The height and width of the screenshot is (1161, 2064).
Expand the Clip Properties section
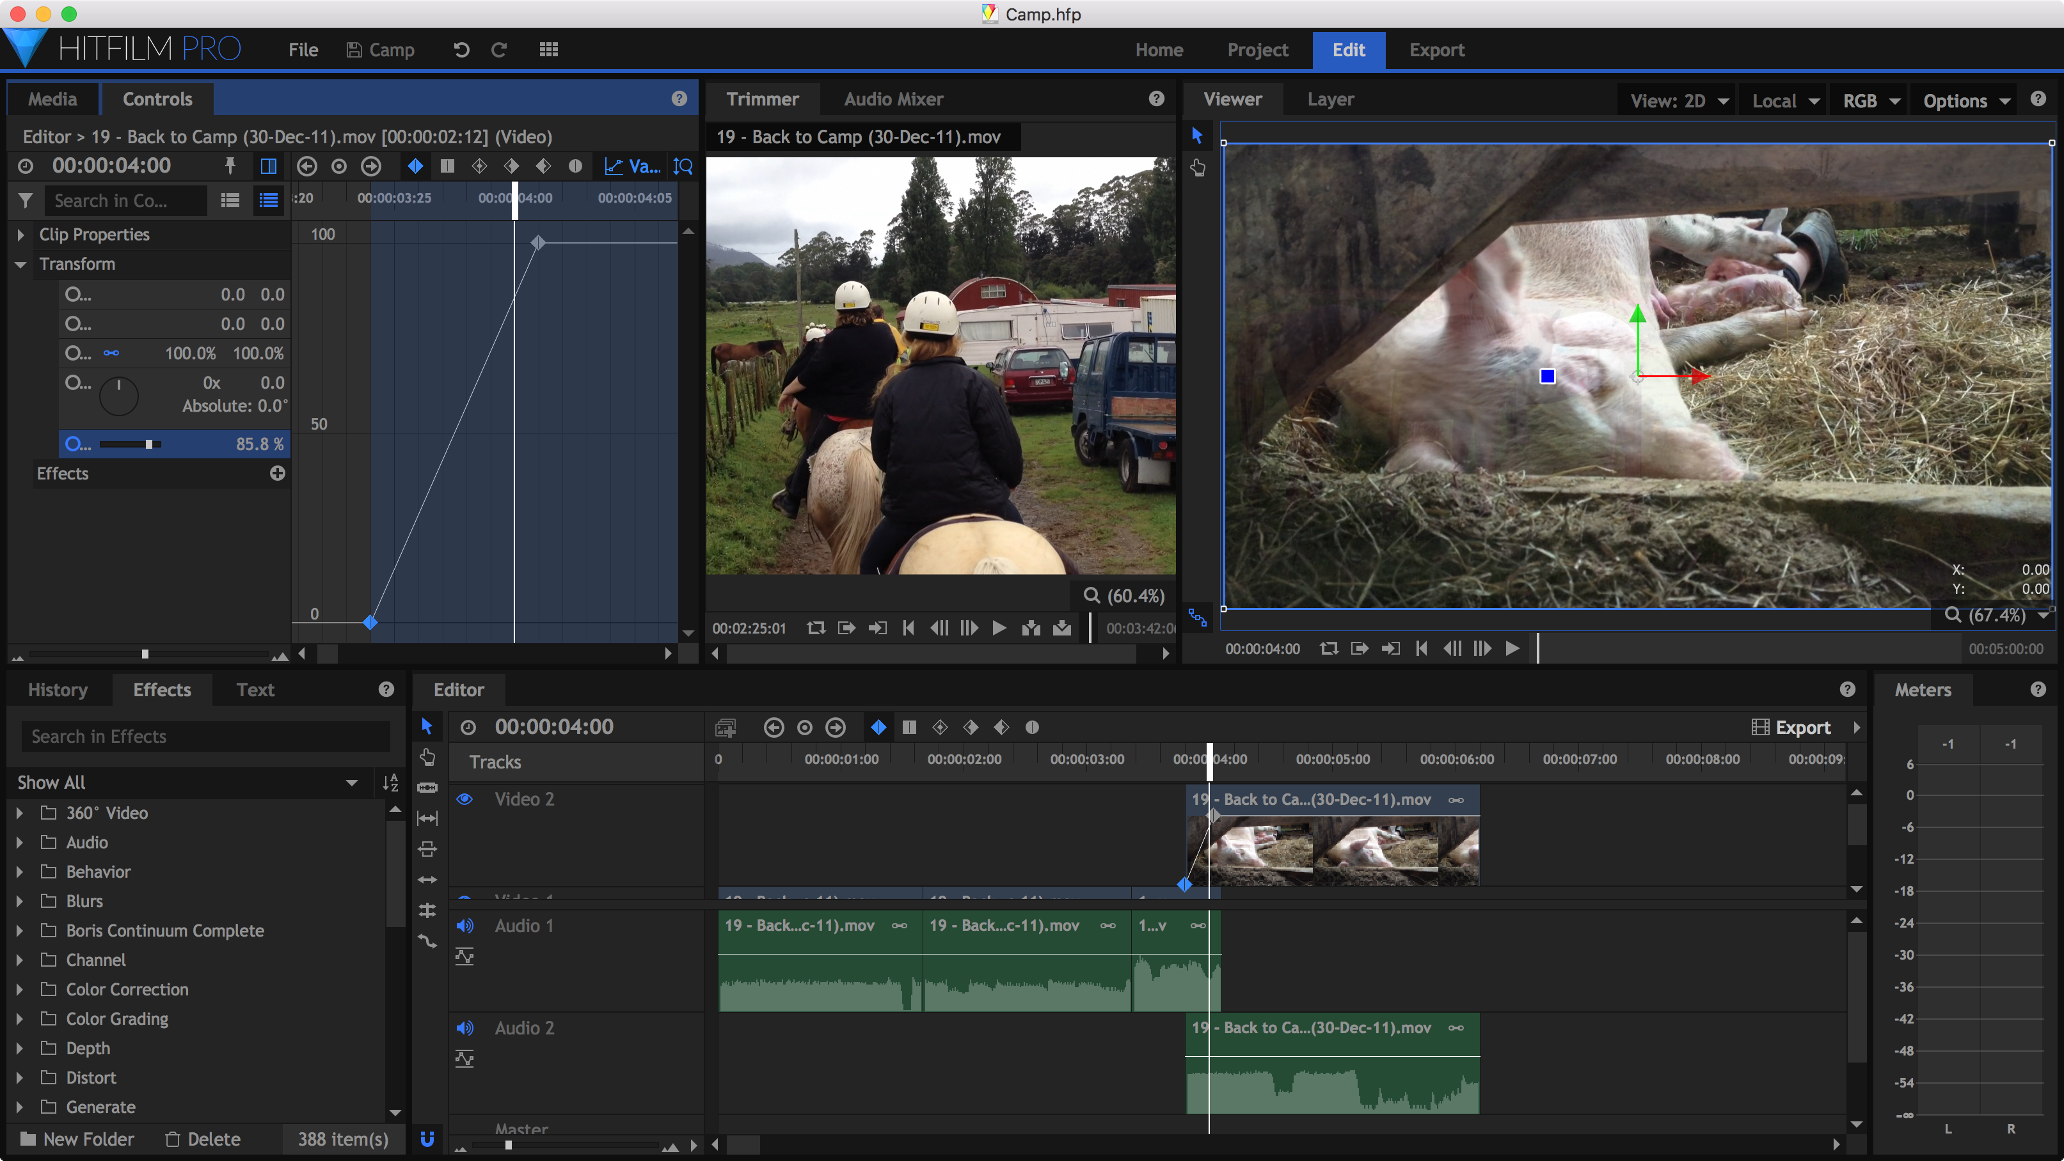[x=21, y=235]
